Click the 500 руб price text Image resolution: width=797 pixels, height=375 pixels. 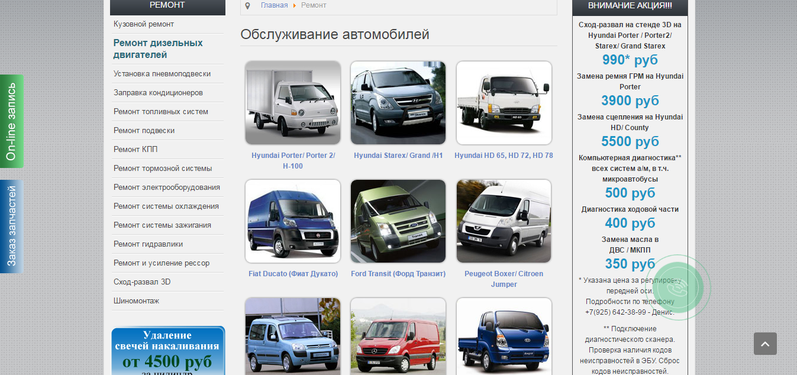(630, 193)
